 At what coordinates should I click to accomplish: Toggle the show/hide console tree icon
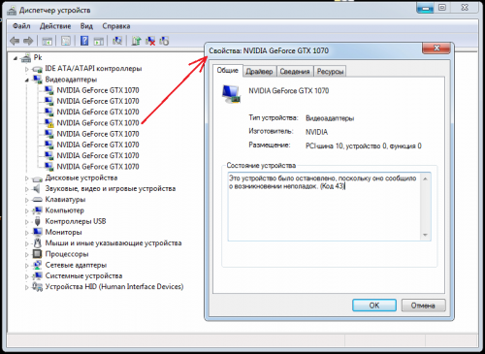pos(48,41)
